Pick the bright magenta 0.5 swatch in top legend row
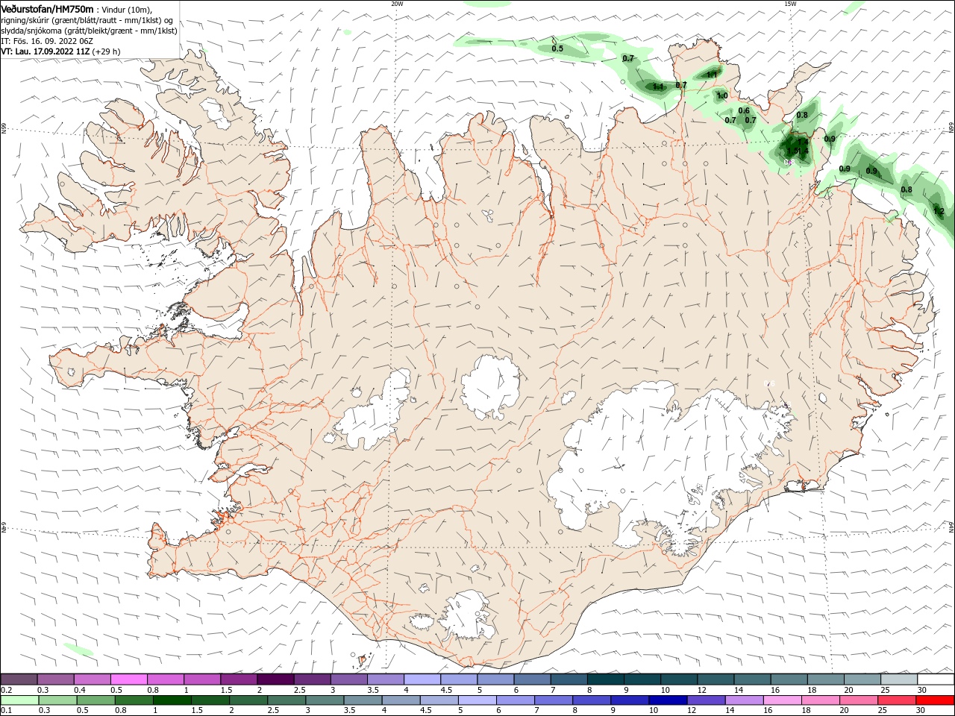 [128, 679]
